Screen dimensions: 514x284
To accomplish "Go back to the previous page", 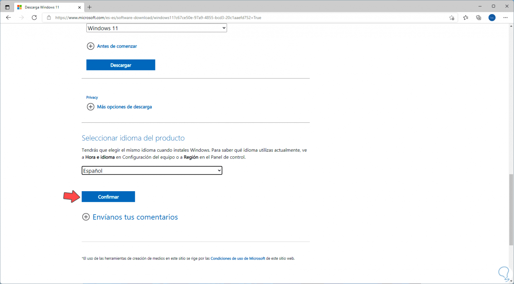I will point(8,18).
